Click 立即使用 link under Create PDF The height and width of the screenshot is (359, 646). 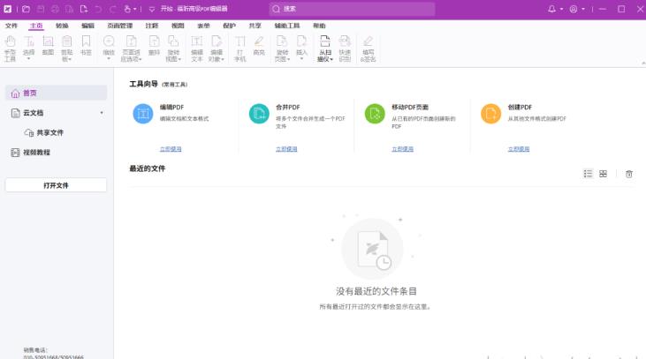coord(519,149)
